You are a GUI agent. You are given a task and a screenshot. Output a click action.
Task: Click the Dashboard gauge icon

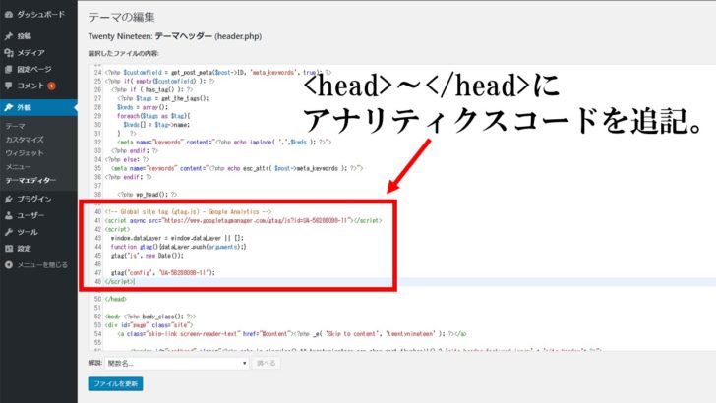click(x=9, y=15)
